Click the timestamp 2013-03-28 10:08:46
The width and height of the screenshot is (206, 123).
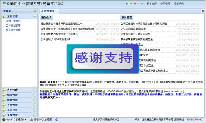click(x=187, y=50)
